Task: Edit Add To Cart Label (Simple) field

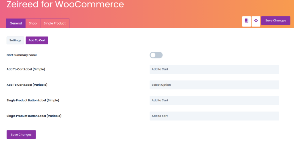Action: coord(214,69)
